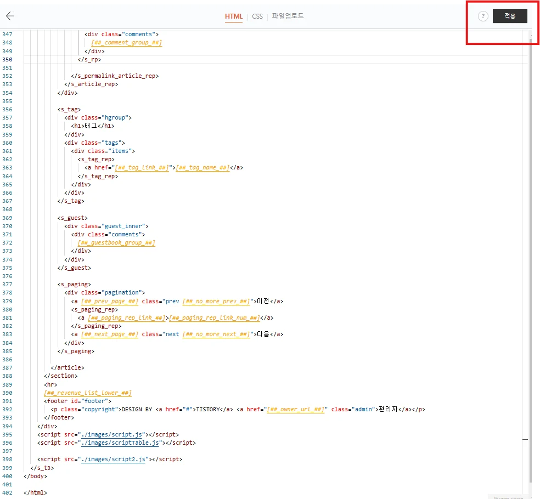The width and height of the screenshot is (540, 499).
Task: Open help via the question mark icon
Action: pyautogui.click(x=483, y=16)
